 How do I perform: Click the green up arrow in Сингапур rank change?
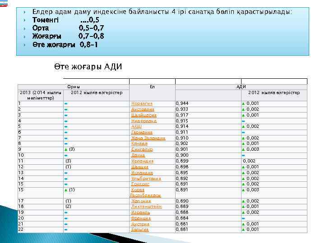(x=66, y=149)
